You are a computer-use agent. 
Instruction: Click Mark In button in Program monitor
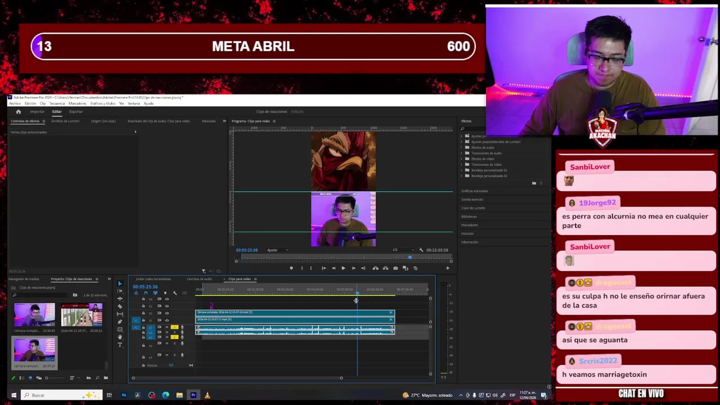tap(301, 268)
